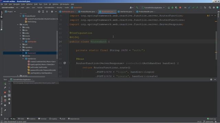Open the Problems tool window button
The width and height of the screenshot is (220, 123).
tap(31, 119)
